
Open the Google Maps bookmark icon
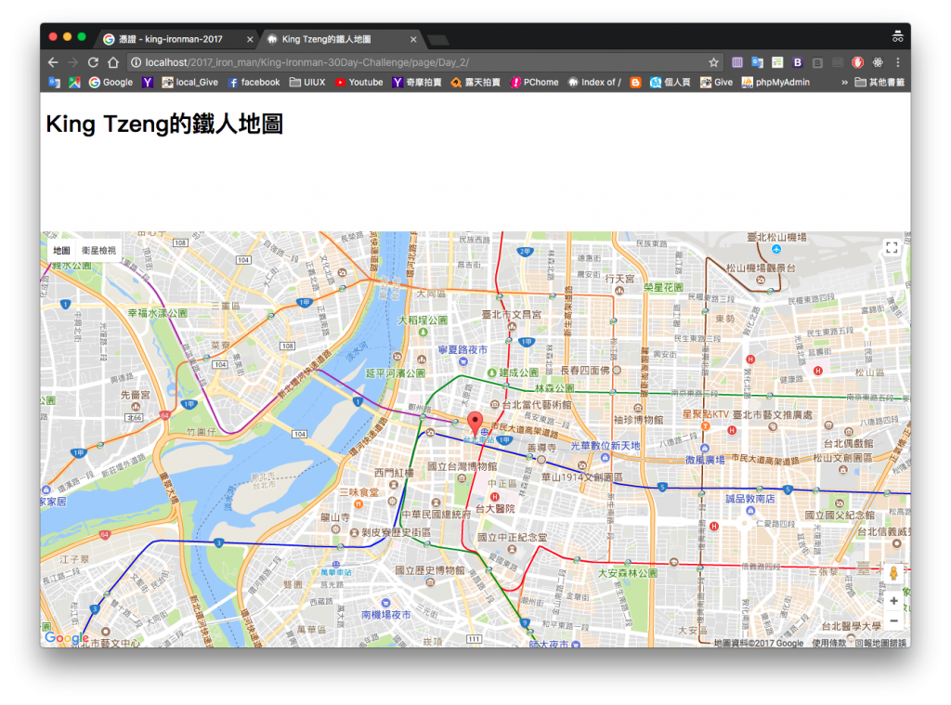pos(74,83)
